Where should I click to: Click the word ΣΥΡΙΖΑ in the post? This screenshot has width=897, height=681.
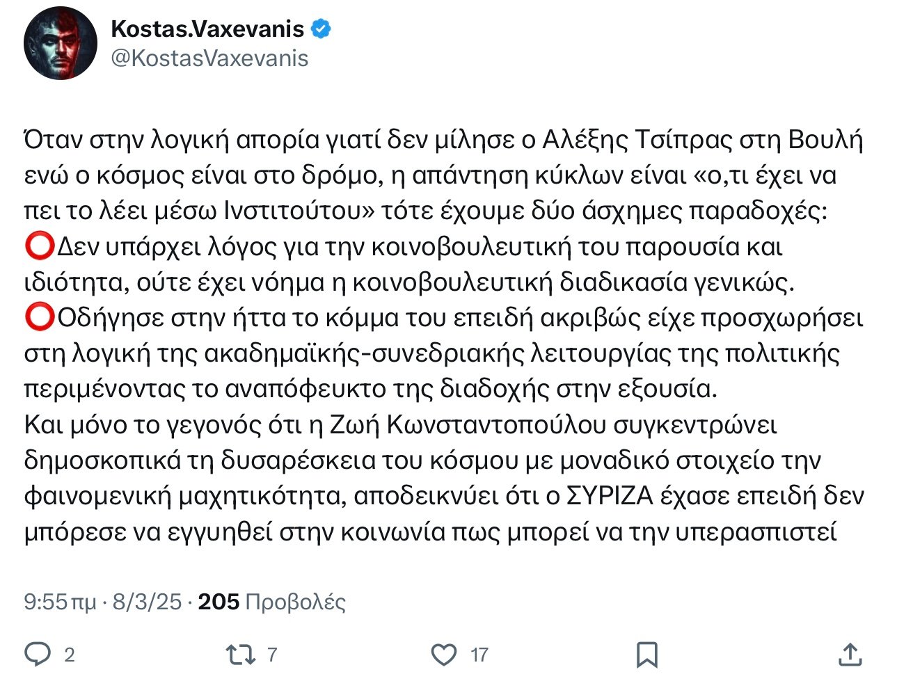pyautogui.click(x=609, y=497)
